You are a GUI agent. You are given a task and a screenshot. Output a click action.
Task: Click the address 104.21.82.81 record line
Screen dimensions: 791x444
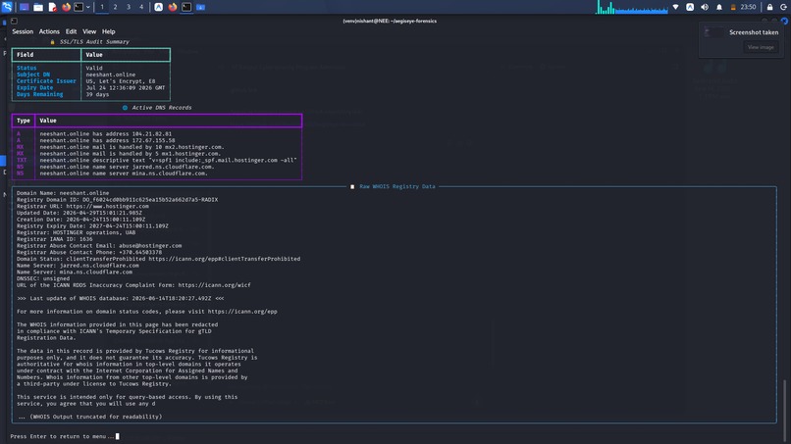click(x=105, y=134)
